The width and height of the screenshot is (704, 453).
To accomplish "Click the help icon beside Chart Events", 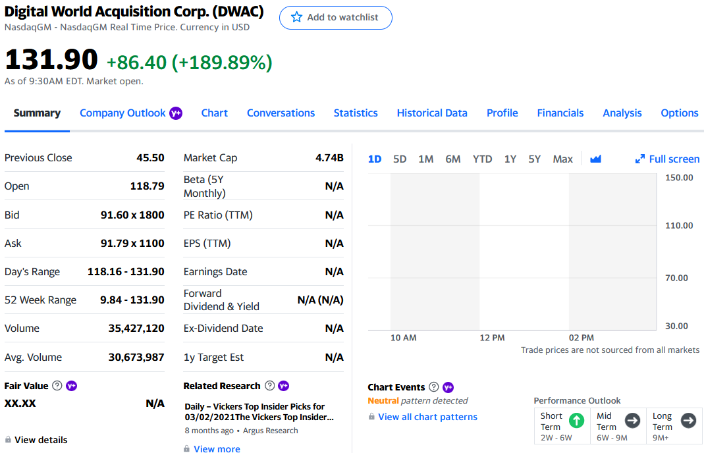I will [x=434, y=387].
